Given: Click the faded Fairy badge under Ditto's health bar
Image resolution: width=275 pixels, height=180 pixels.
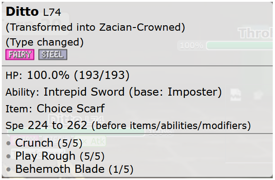Looking at the screenshot, I should [24, 138].
